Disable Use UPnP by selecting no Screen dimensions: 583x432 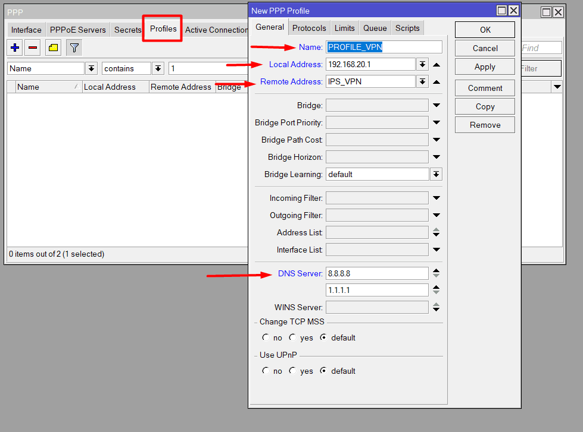(x=265, y=371)
